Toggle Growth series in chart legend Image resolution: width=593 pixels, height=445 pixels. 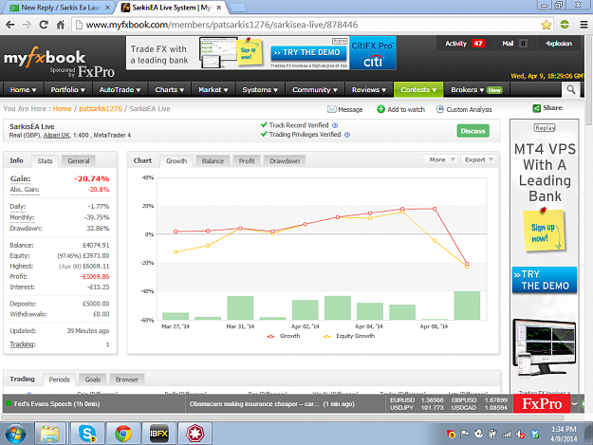(x=284, y=336)
